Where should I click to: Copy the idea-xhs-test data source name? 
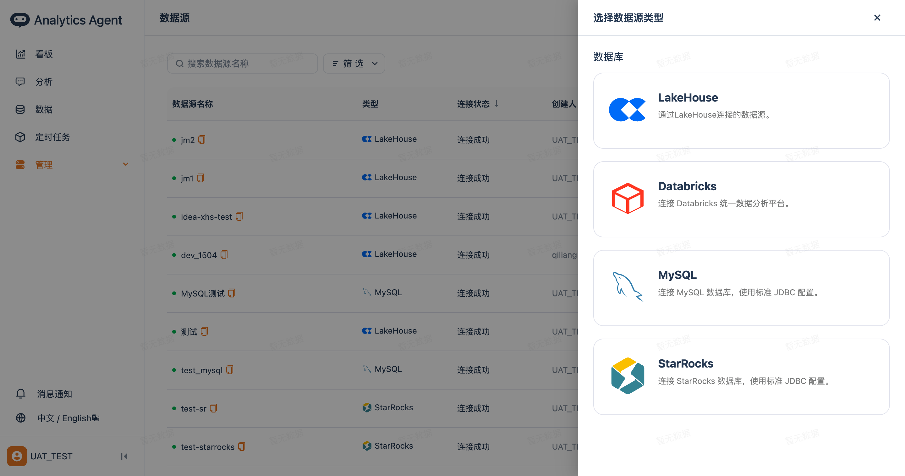click(x=239, y=217)
